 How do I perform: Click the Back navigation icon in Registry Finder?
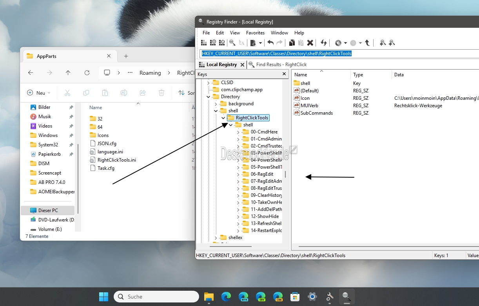(338, 43)
